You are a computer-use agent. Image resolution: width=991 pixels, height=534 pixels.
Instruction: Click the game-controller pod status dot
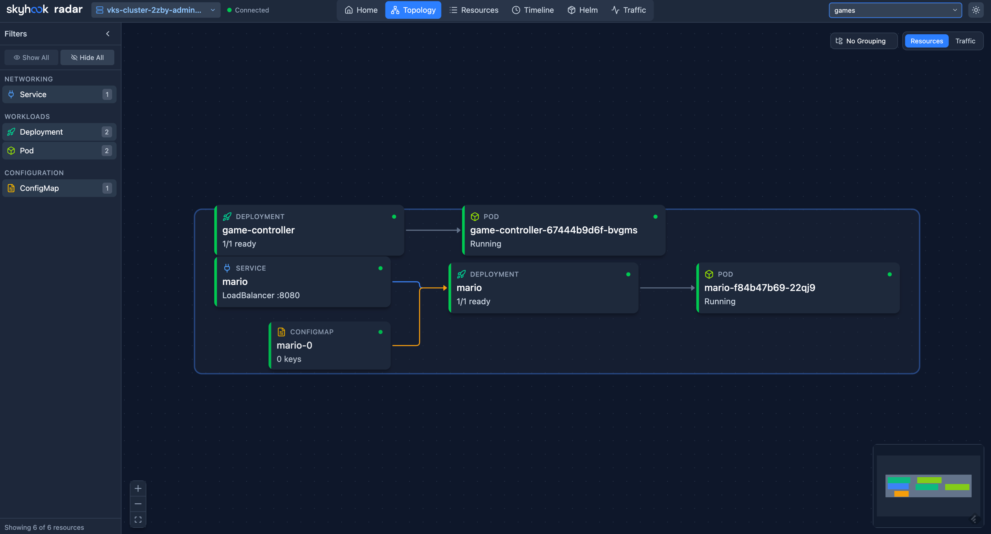click(656, 217)
